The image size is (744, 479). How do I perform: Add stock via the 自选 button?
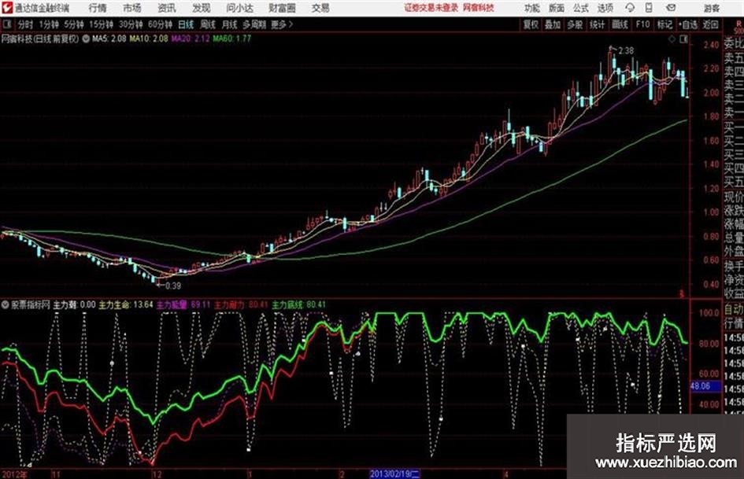tap(688, 24)
